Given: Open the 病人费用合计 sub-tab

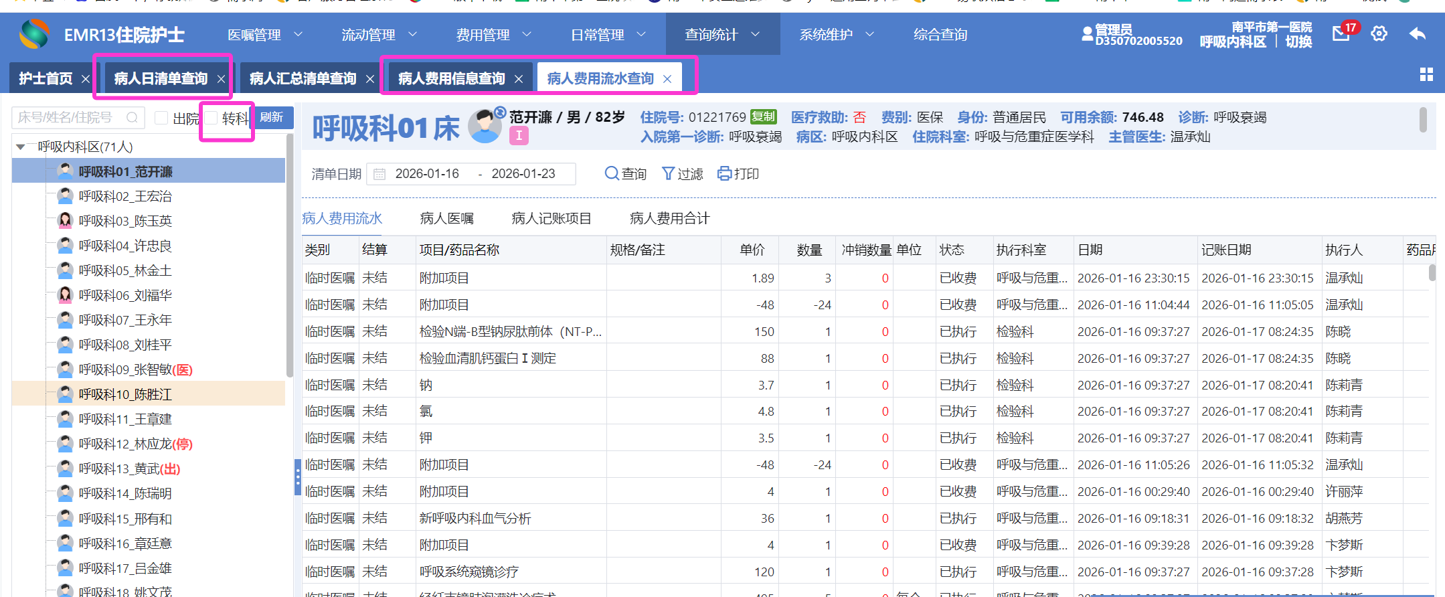Looking at the screenshot, I should coord(669,218).
